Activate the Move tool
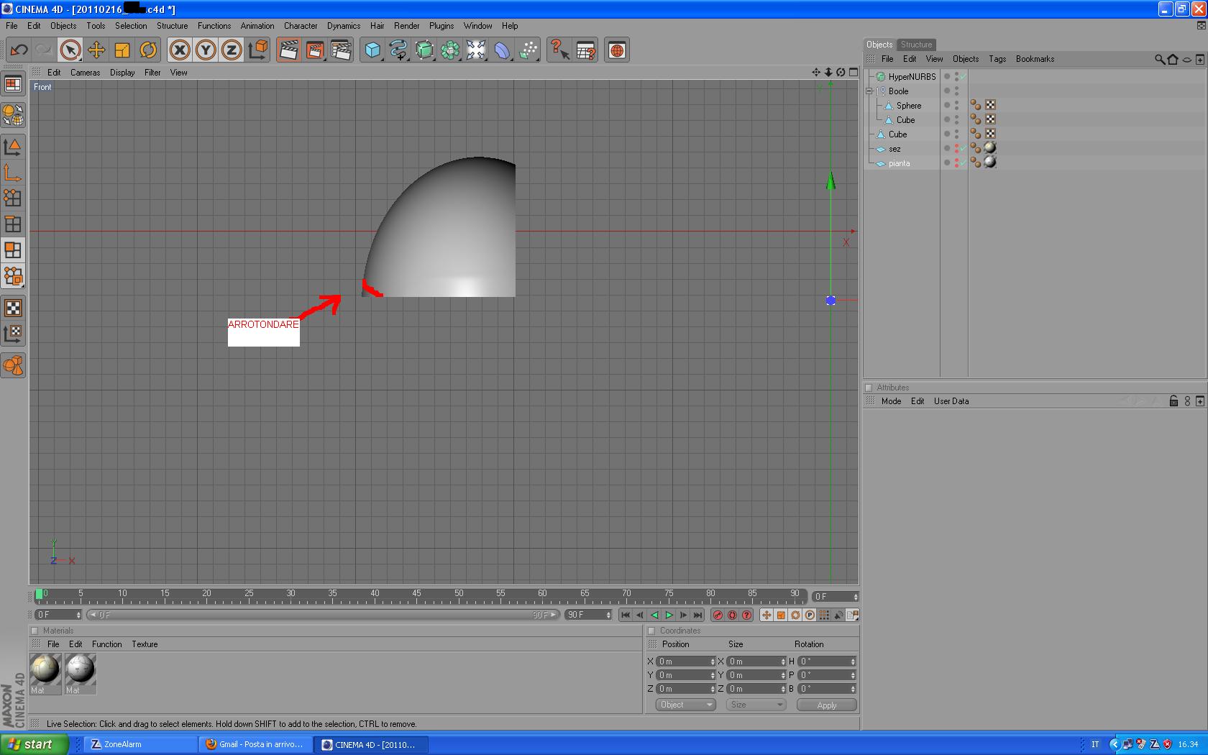The image size is (1208, 755). pyautogui.click(x=96, y=50)
